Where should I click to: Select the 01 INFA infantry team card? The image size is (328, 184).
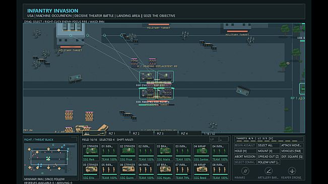[x=109, y=152]
